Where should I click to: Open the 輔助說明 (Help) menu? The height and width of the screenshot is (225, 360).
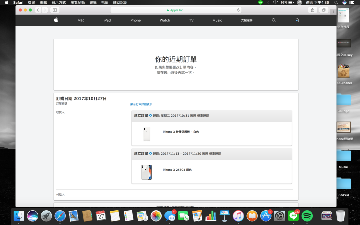(x=120, y=3)
